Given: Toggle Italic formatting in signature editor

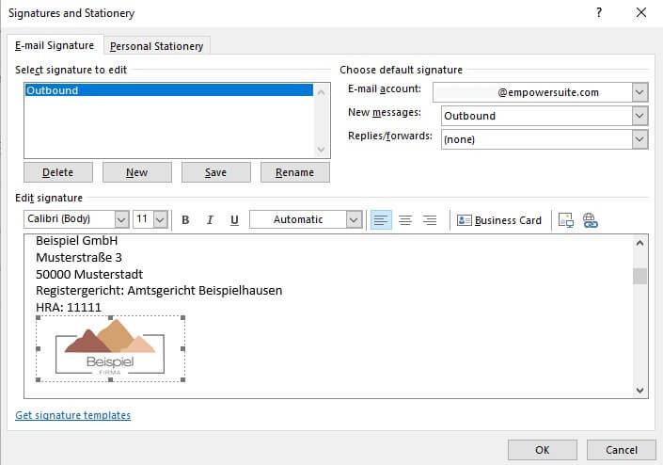Looking at the screenshot, I should coord(210,220).
